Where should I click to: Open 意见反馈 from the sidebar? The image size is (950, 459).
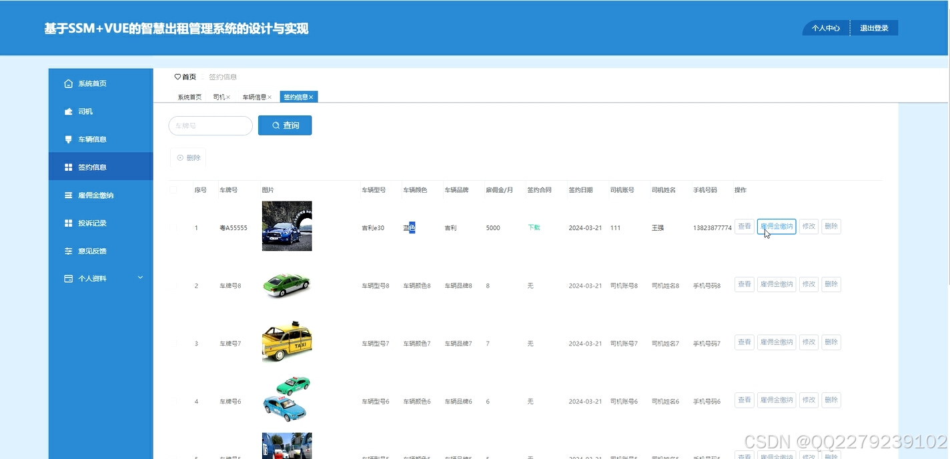click(68, 251)
